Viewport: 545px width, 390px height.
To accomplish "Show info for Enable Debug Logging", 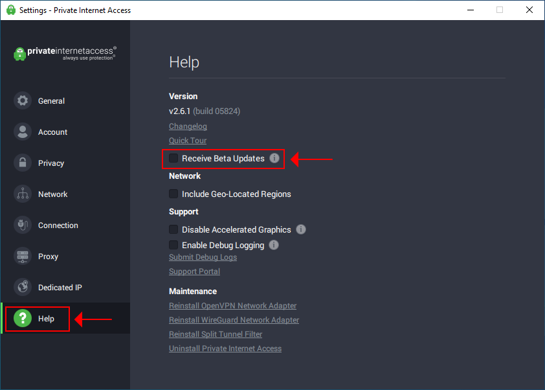I will [x=274, y=245].
